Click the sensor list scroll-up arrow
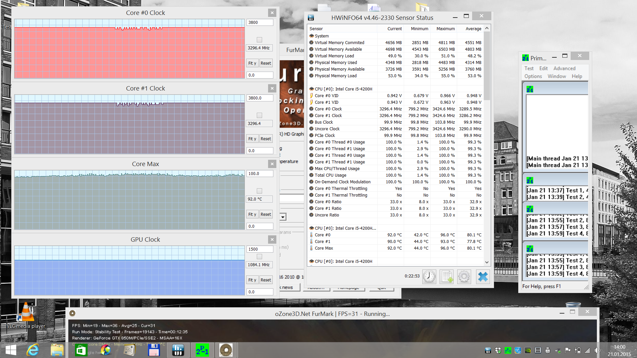637x358 pixels. coord(487,29)
